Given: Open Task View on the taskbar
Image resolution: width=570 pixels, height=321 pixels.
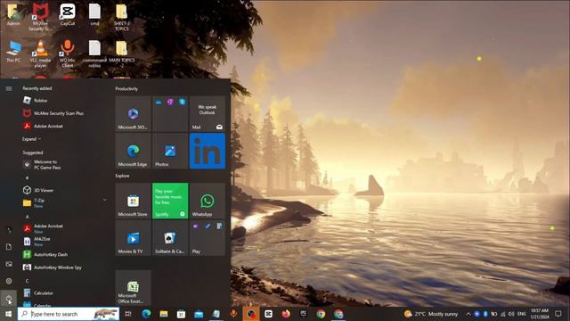Looking at the screenshot, I should [x=128, y=314].
